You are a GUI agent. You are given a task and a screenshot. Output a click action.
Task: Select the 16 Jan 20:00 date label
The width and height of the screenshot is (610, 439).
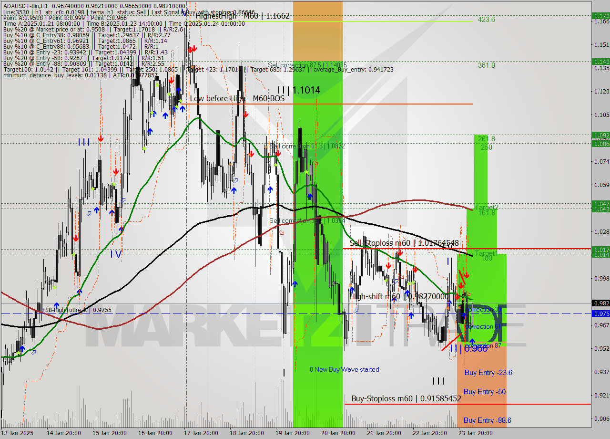[x=155, y=433]
